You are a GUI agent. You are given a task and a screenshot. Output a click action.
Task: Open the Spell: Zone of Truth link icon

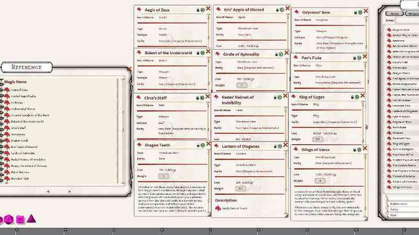(x=217, y=209)
